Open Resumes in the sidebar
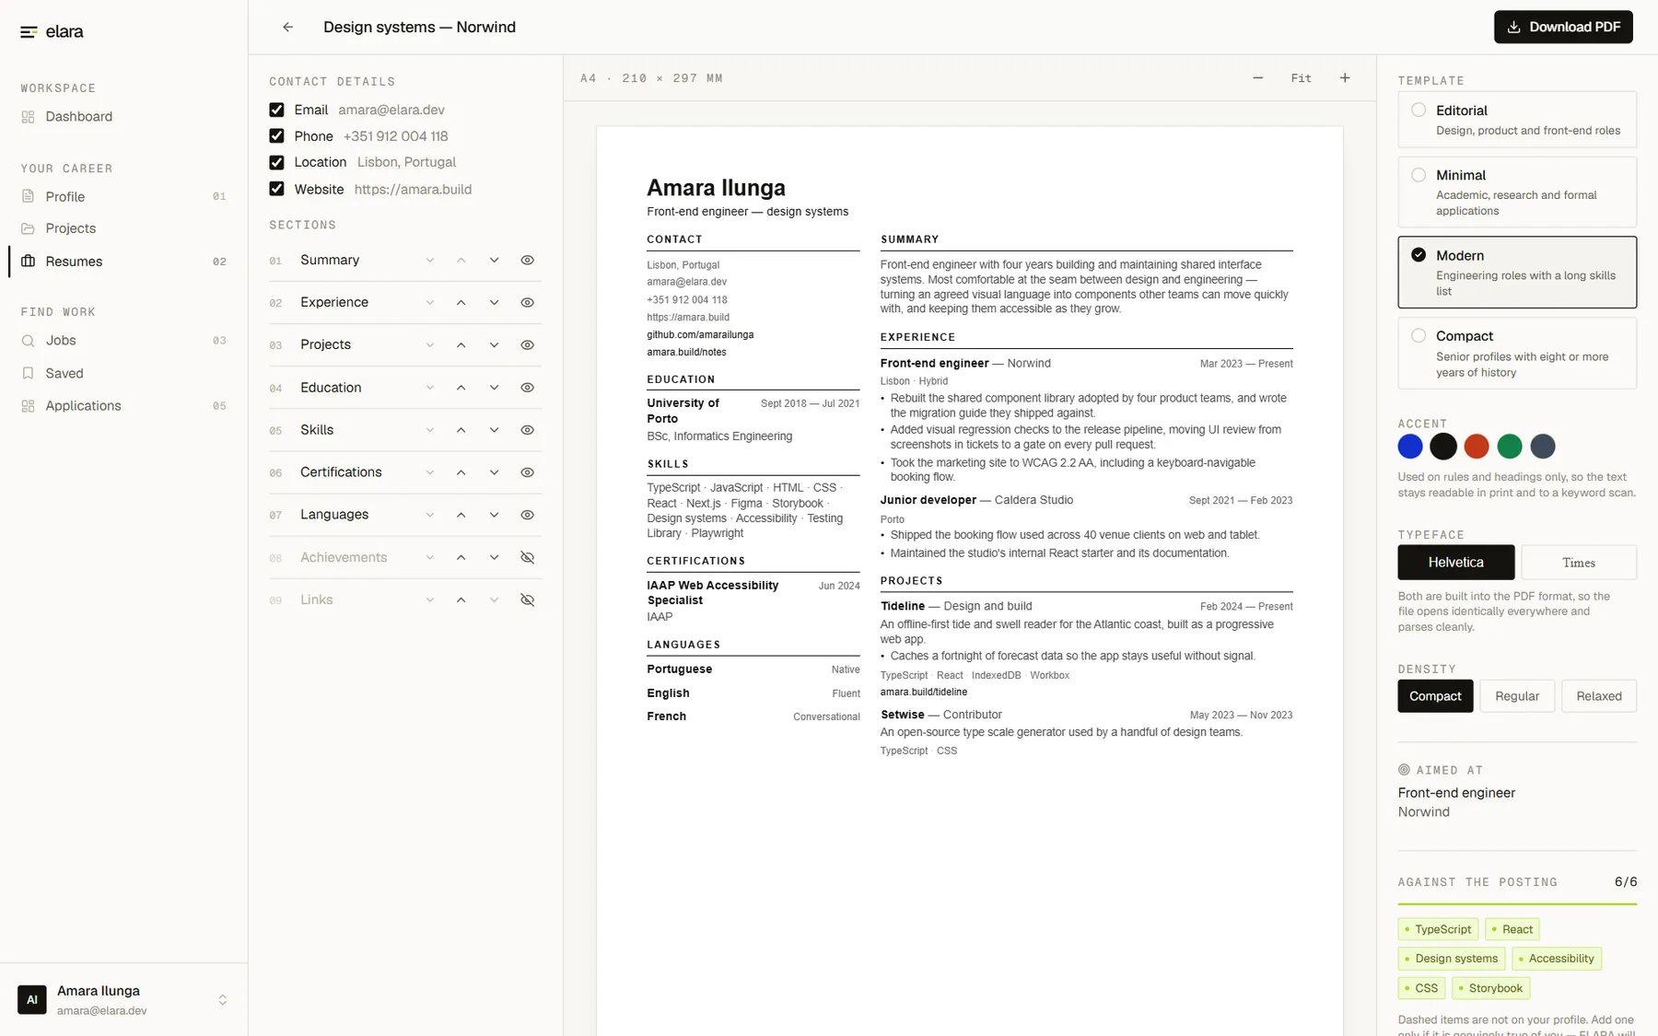Viewport: 1658px width, 1036px height. pos(123,262)
